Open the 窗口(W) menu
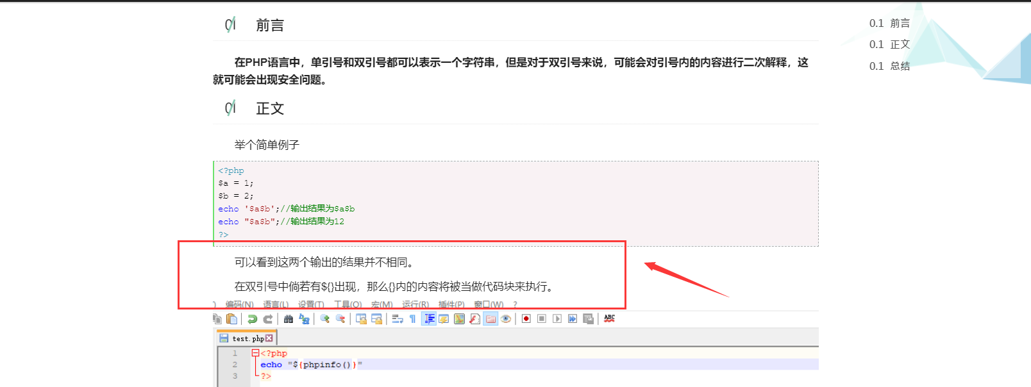The width and height of the screenshot is (1031, 387). (489, 305)
